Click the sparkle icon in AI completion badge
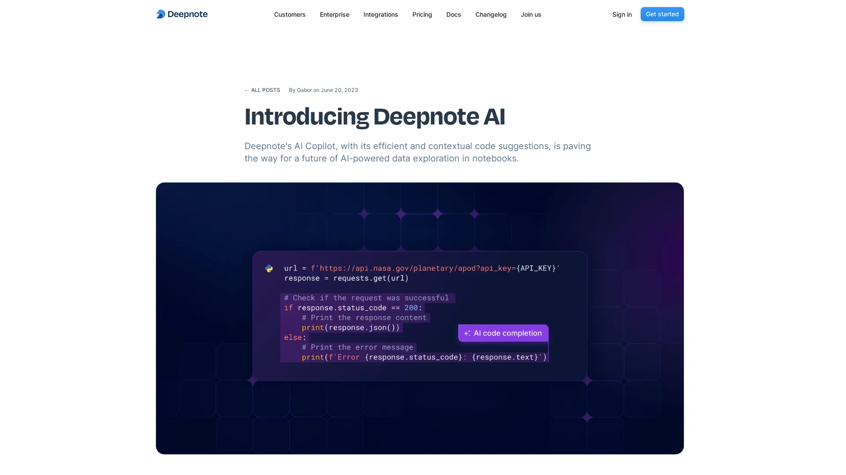Viewport: 846px width, 475px height. pos(467,333)
